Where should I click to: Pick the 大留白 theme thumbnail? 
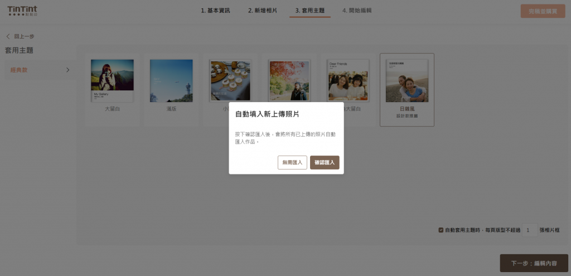tap(112, 81)
